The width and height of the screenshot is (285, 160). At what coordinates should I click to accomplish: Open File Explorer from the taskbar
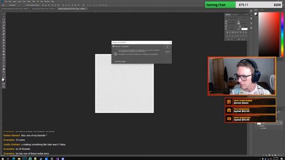click(x=19, y=159)
